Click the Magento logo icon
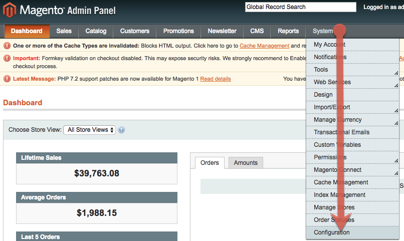This screenshot has height=241, width=404. [x=10, y=9]
